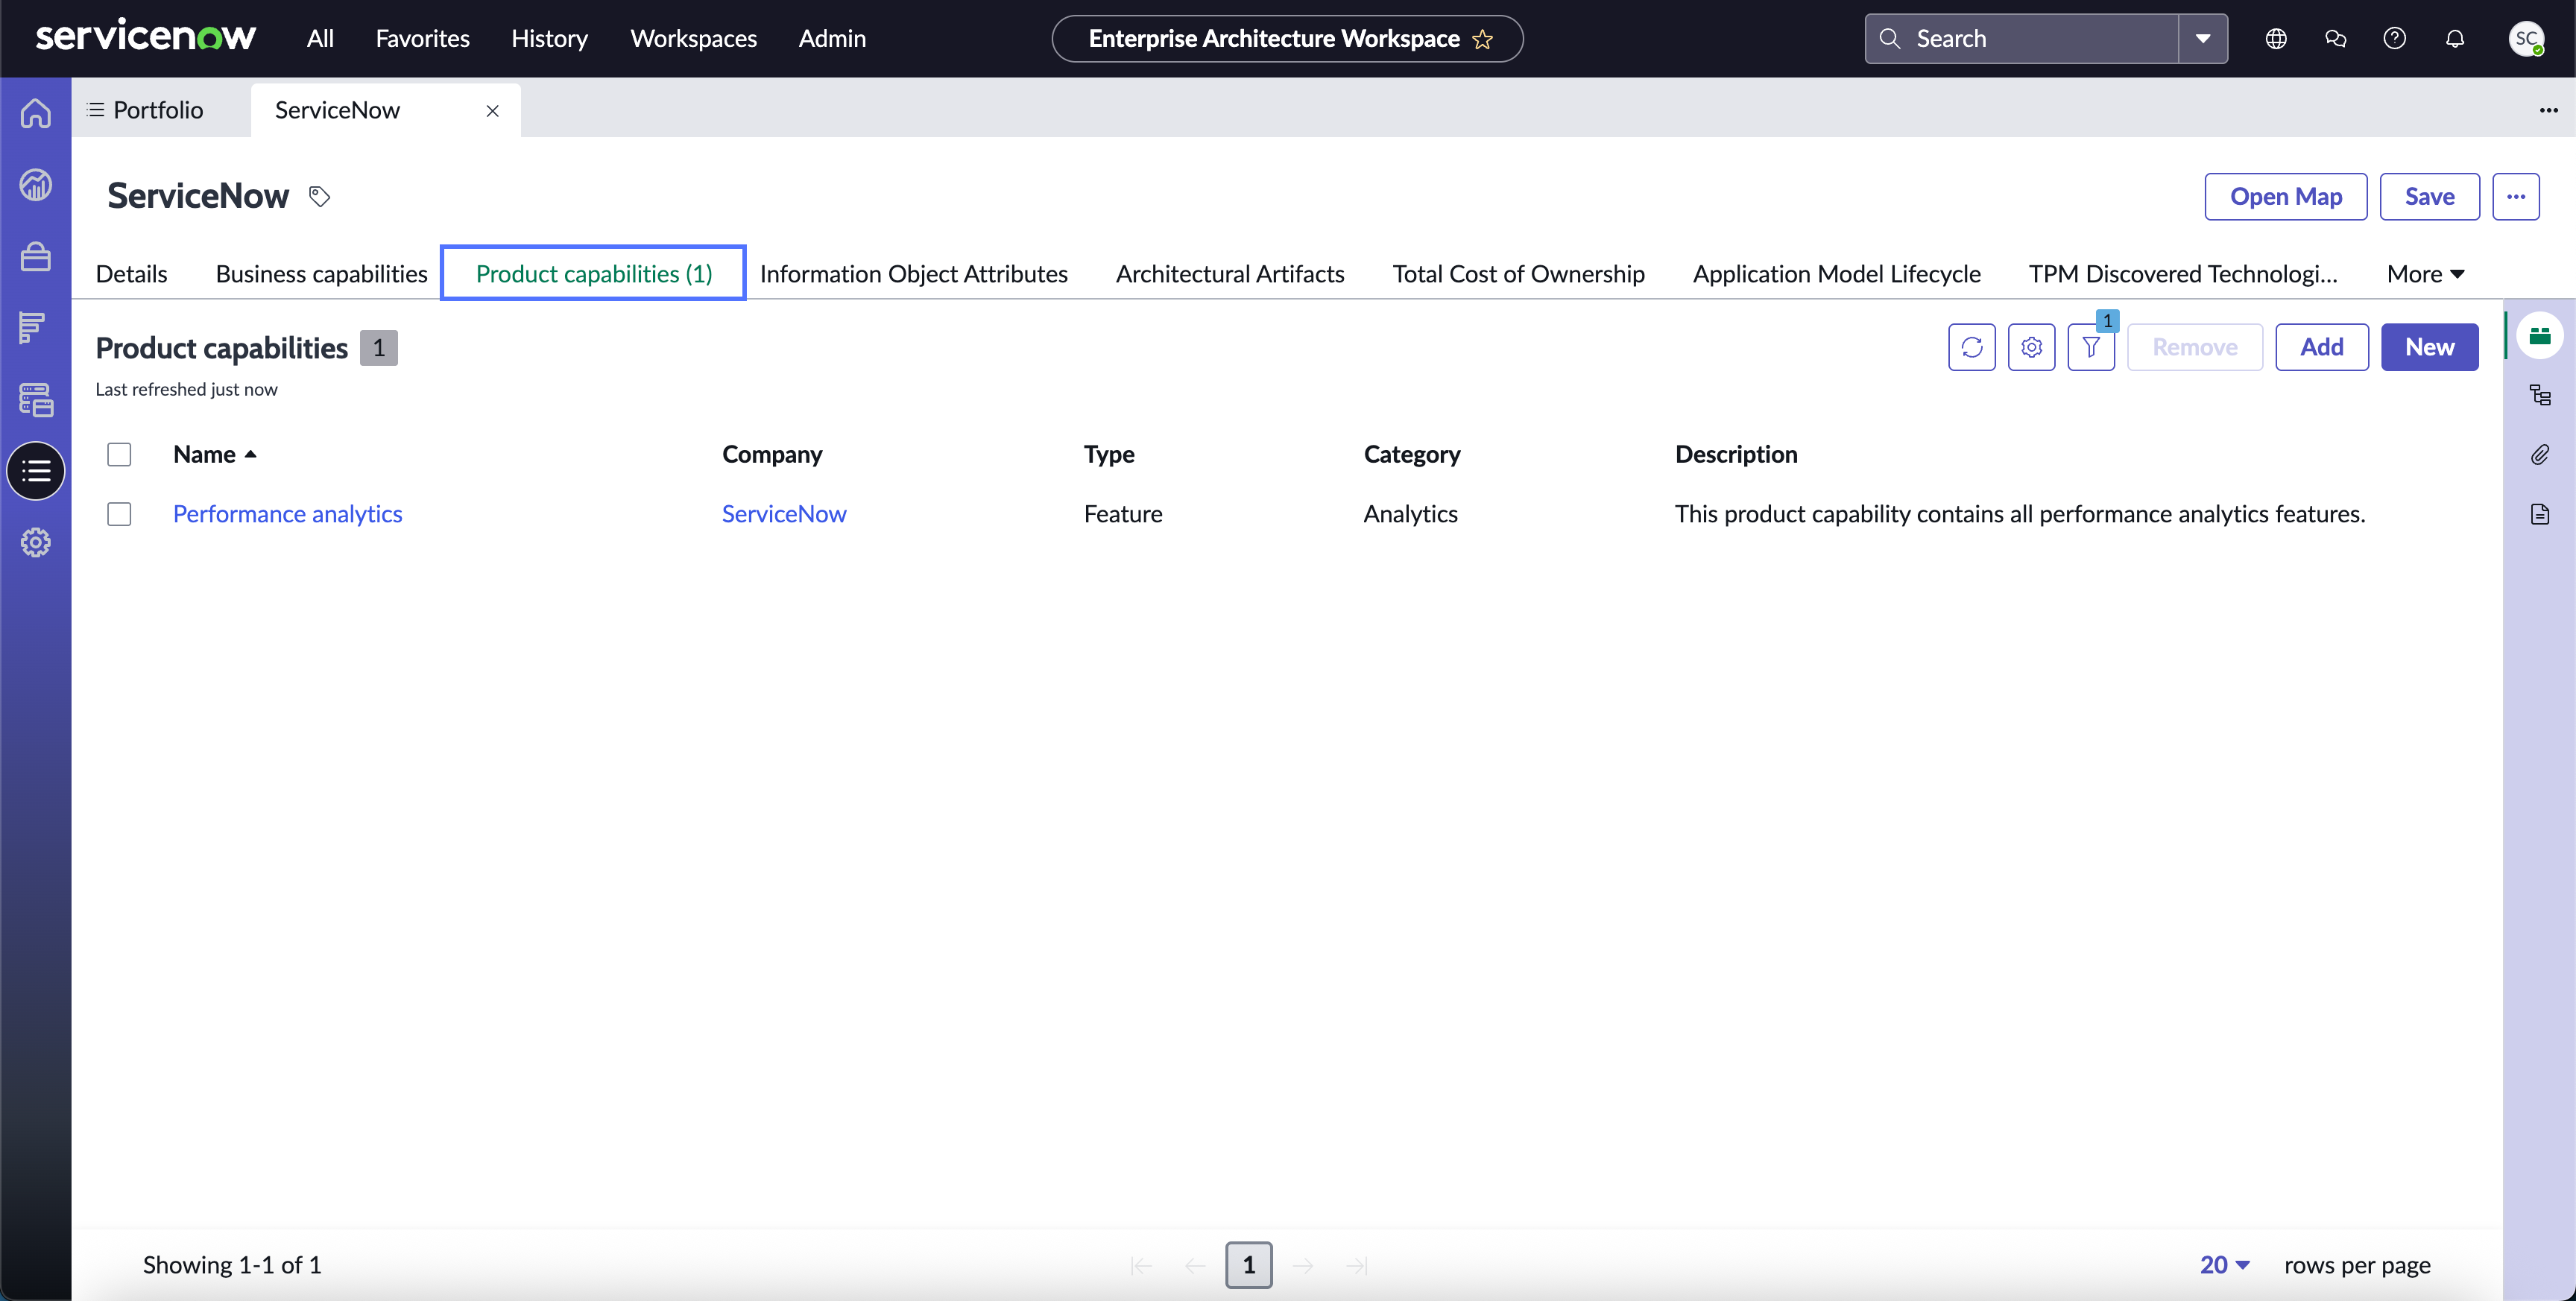
Task: Create a New product capability
Action: (x=2430, y=347)
